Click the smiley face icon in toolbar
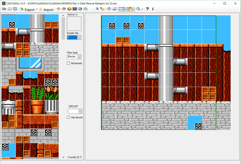This screenshot has width=241, height=164. pyautogui.click(x=69, y=9)
